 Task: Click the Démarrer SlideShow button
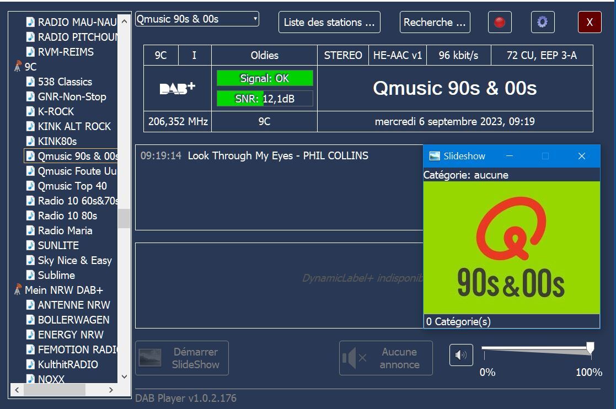(x=182, y=358)
